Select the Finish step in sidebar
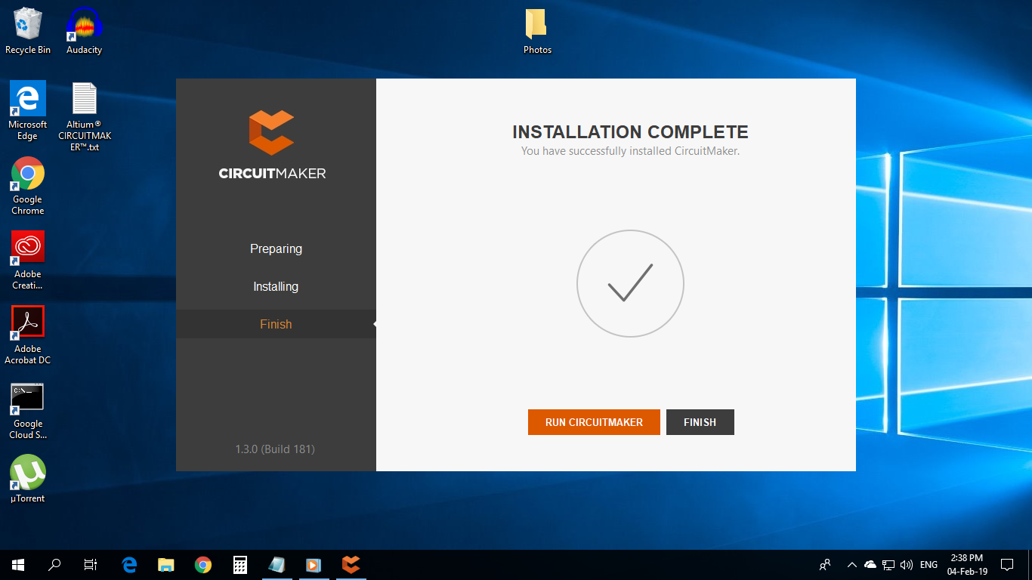This screenshot has height=580, width=1032. point(276,324)
